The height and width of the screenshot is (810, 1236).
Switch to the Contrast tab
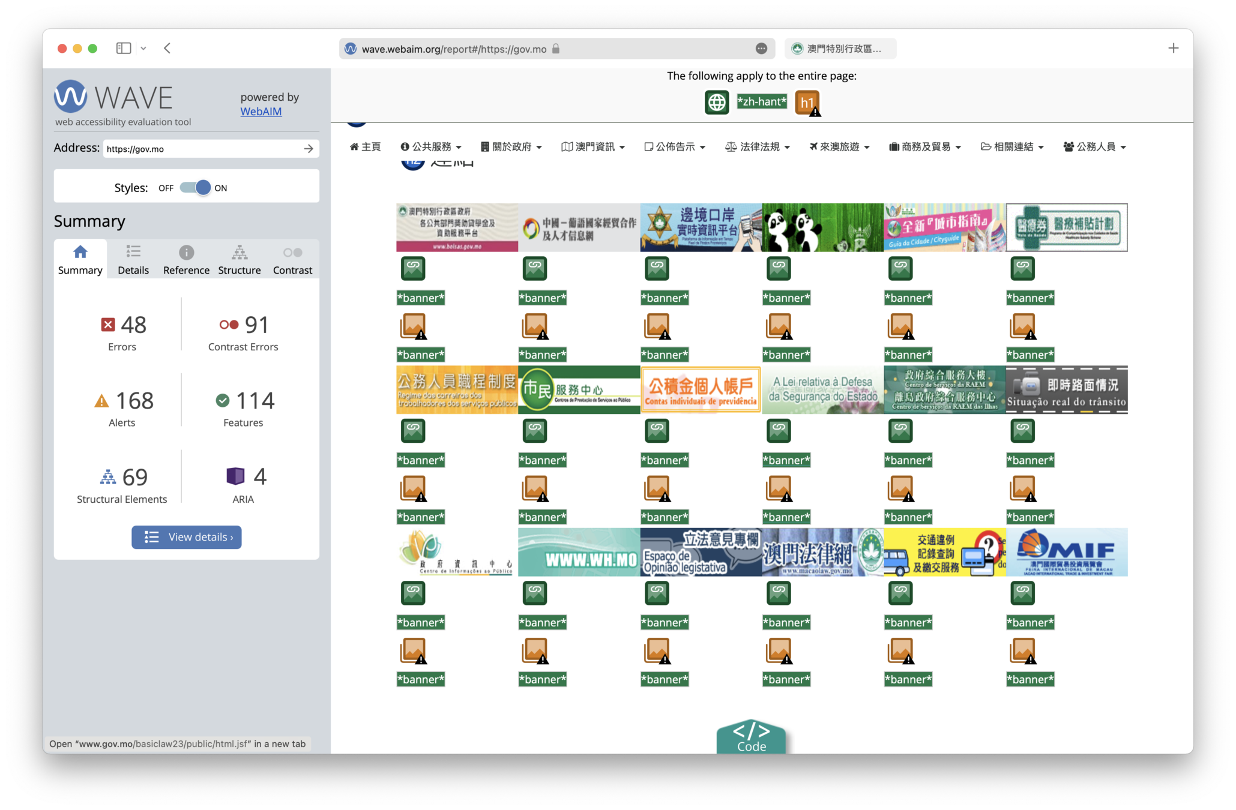pyautogui.click(x=292, y=259)
